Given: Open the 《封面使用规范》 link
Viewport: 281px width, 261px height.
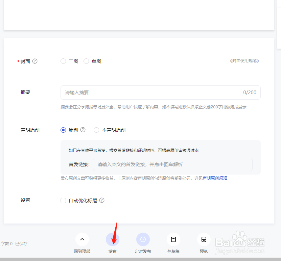Looking at the screenshot, I should click(244, 61).
